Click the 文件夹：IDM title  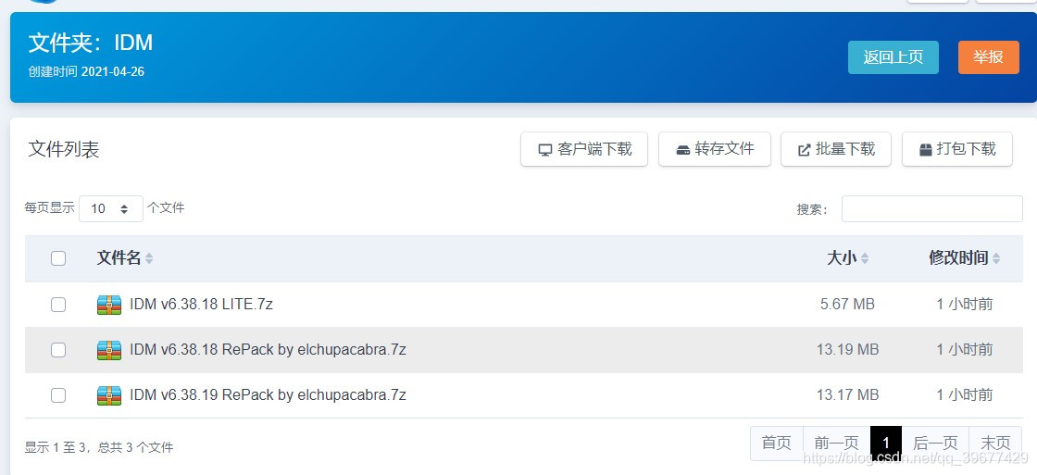click(x=91, y=43)
